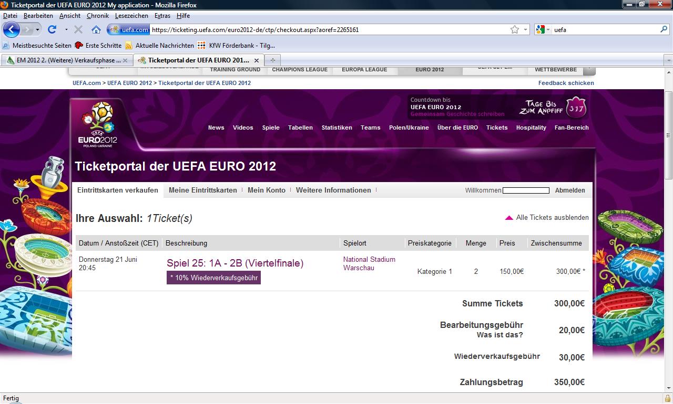Click the UEFA EURO 2012 logo
673x404 pixels.
(98, 125)
